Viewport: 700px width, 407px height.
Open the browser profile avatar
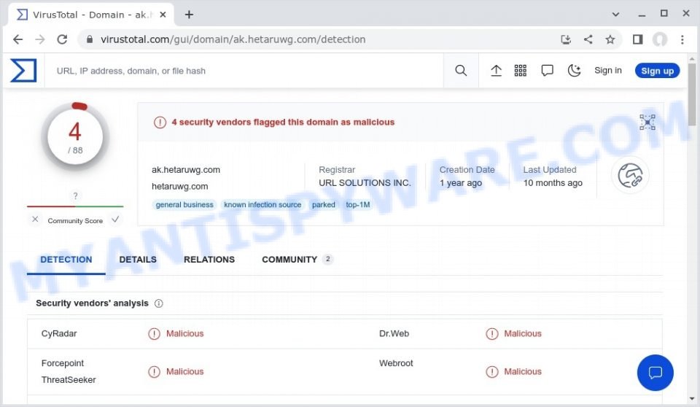tap(660, 39)
